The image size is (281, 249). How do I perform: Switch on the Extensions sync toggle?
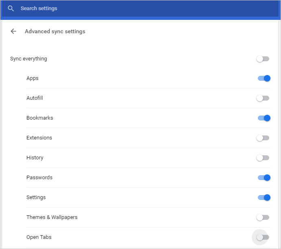[263, 138]
